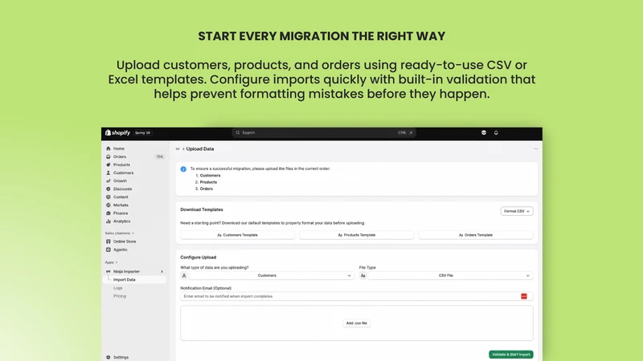
Task: Click the Ninja Importer app icon
Action: (x=109, y=271)
